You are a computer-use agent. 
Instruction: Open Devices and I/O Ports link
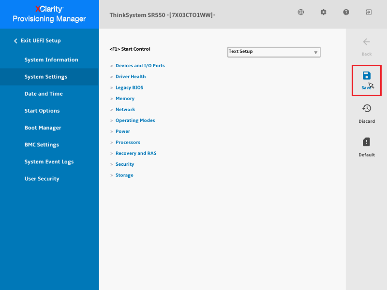coord(140,66)
